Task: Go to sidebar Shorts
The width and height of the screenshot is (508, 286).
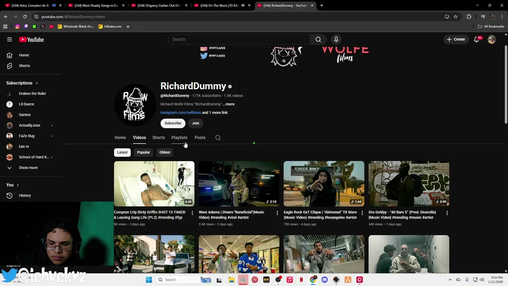Action: [x=24, y=66]
